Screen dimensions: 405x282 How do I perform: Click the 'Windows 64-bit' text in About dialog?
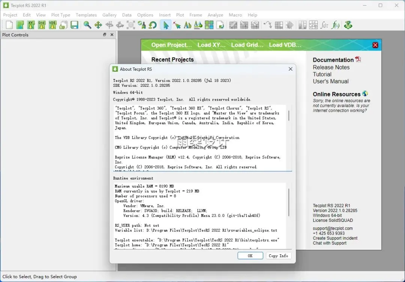click(x=128, y=92)
